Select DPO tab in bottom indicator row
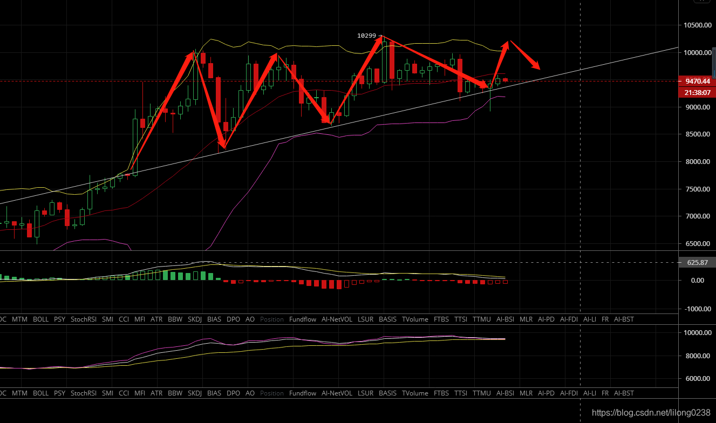This screenshot has height=423, width=716. 233,393
